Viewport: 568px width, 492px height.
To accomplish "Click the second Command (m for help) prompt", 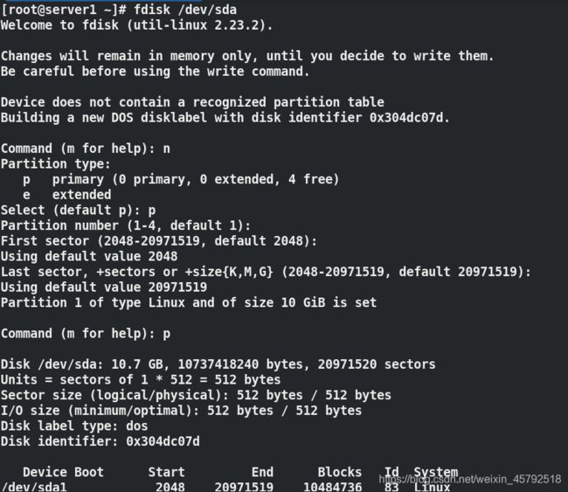I will pyautogui.click(x=86, y=333).
